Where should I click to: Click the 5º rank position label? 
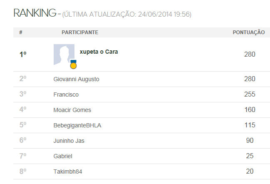[23, 125]
